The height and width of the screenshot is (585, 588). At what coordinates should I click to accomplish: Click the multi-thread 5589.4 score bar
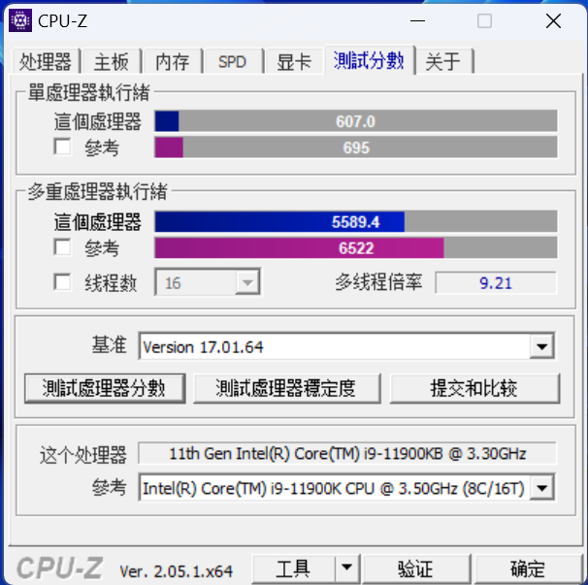point(356,221)
